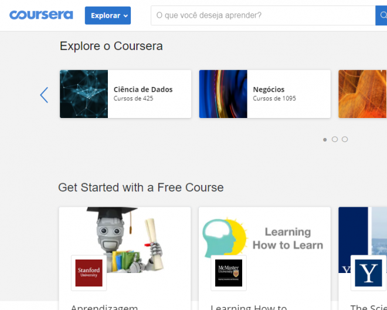Click 'Get Started with a Free Course' heading
Screen dimensions: 387x310
(x=141, y=187)
